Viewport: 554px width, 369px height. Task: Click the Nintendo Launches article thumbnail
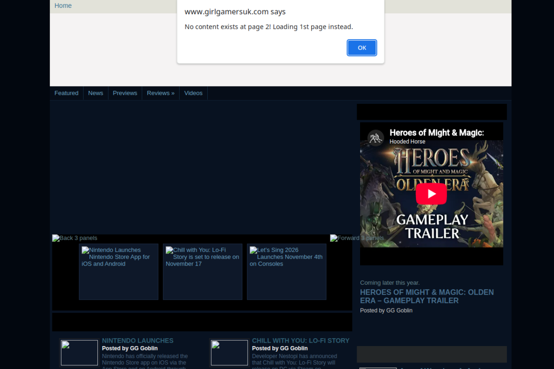80,353
